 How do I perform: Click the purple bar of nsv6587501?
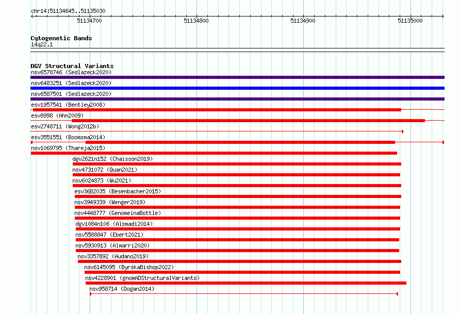[x=237, y=99]
